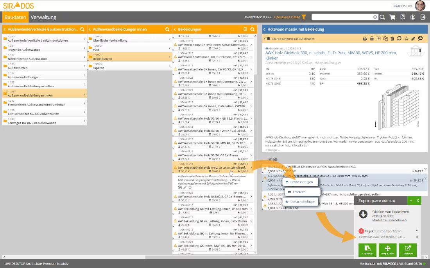The width and height of the screenshot is (430, 268).
Task: Click the lock icon in element toolbar
Action: [372, 39]
